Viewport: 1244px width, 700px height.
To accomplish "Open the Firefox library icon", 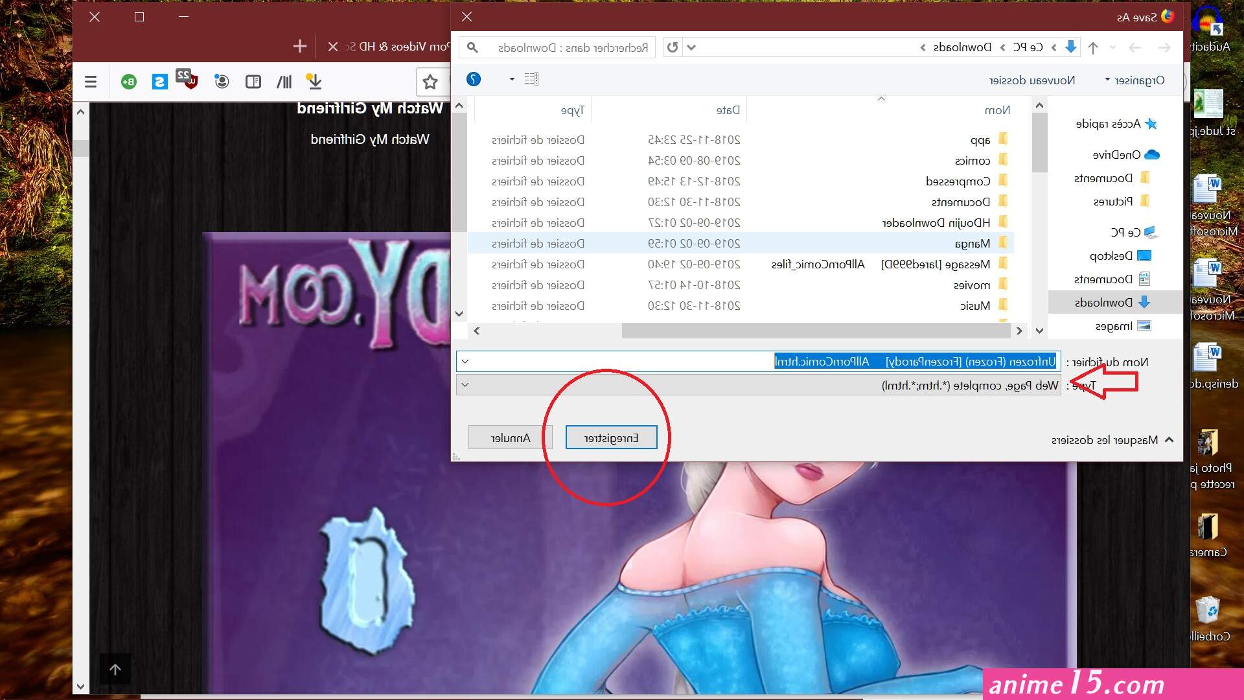I will click(284, 82).
